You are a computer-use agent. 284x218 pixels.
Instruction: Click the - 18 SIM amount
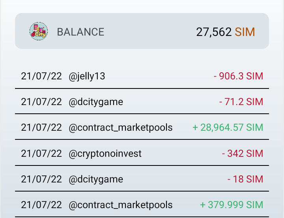point(245,179)
